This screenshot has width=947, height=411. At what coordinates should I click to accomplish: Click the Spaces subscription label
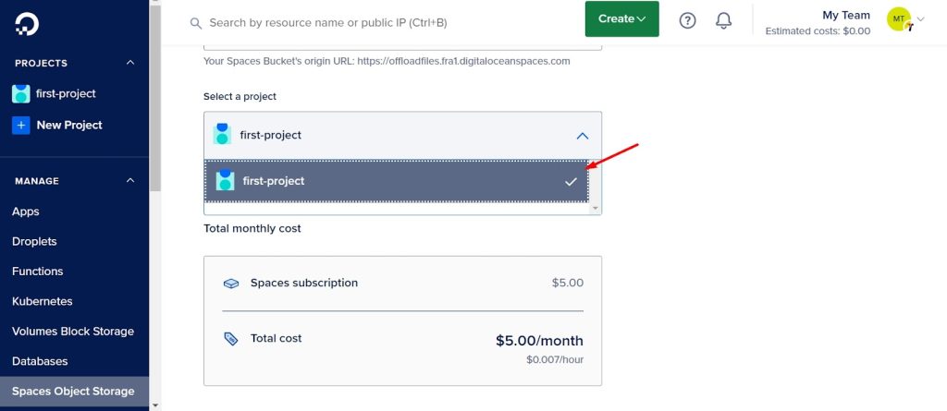click(304, 283)
